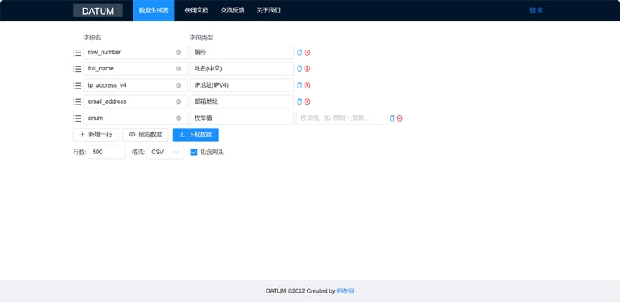
Task: Click drag handle icon beside email_address
Action: (x=77, y=101)
